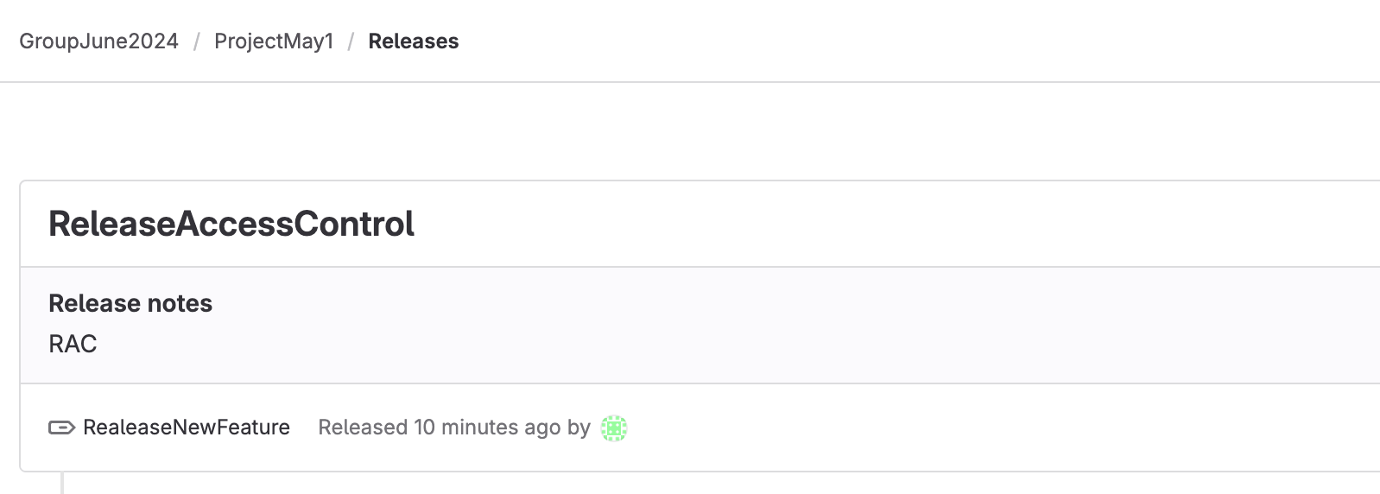This screenshot has height=494, width=1380.
Task: Click the word "by" before the avatar
Action: [579, 427]
